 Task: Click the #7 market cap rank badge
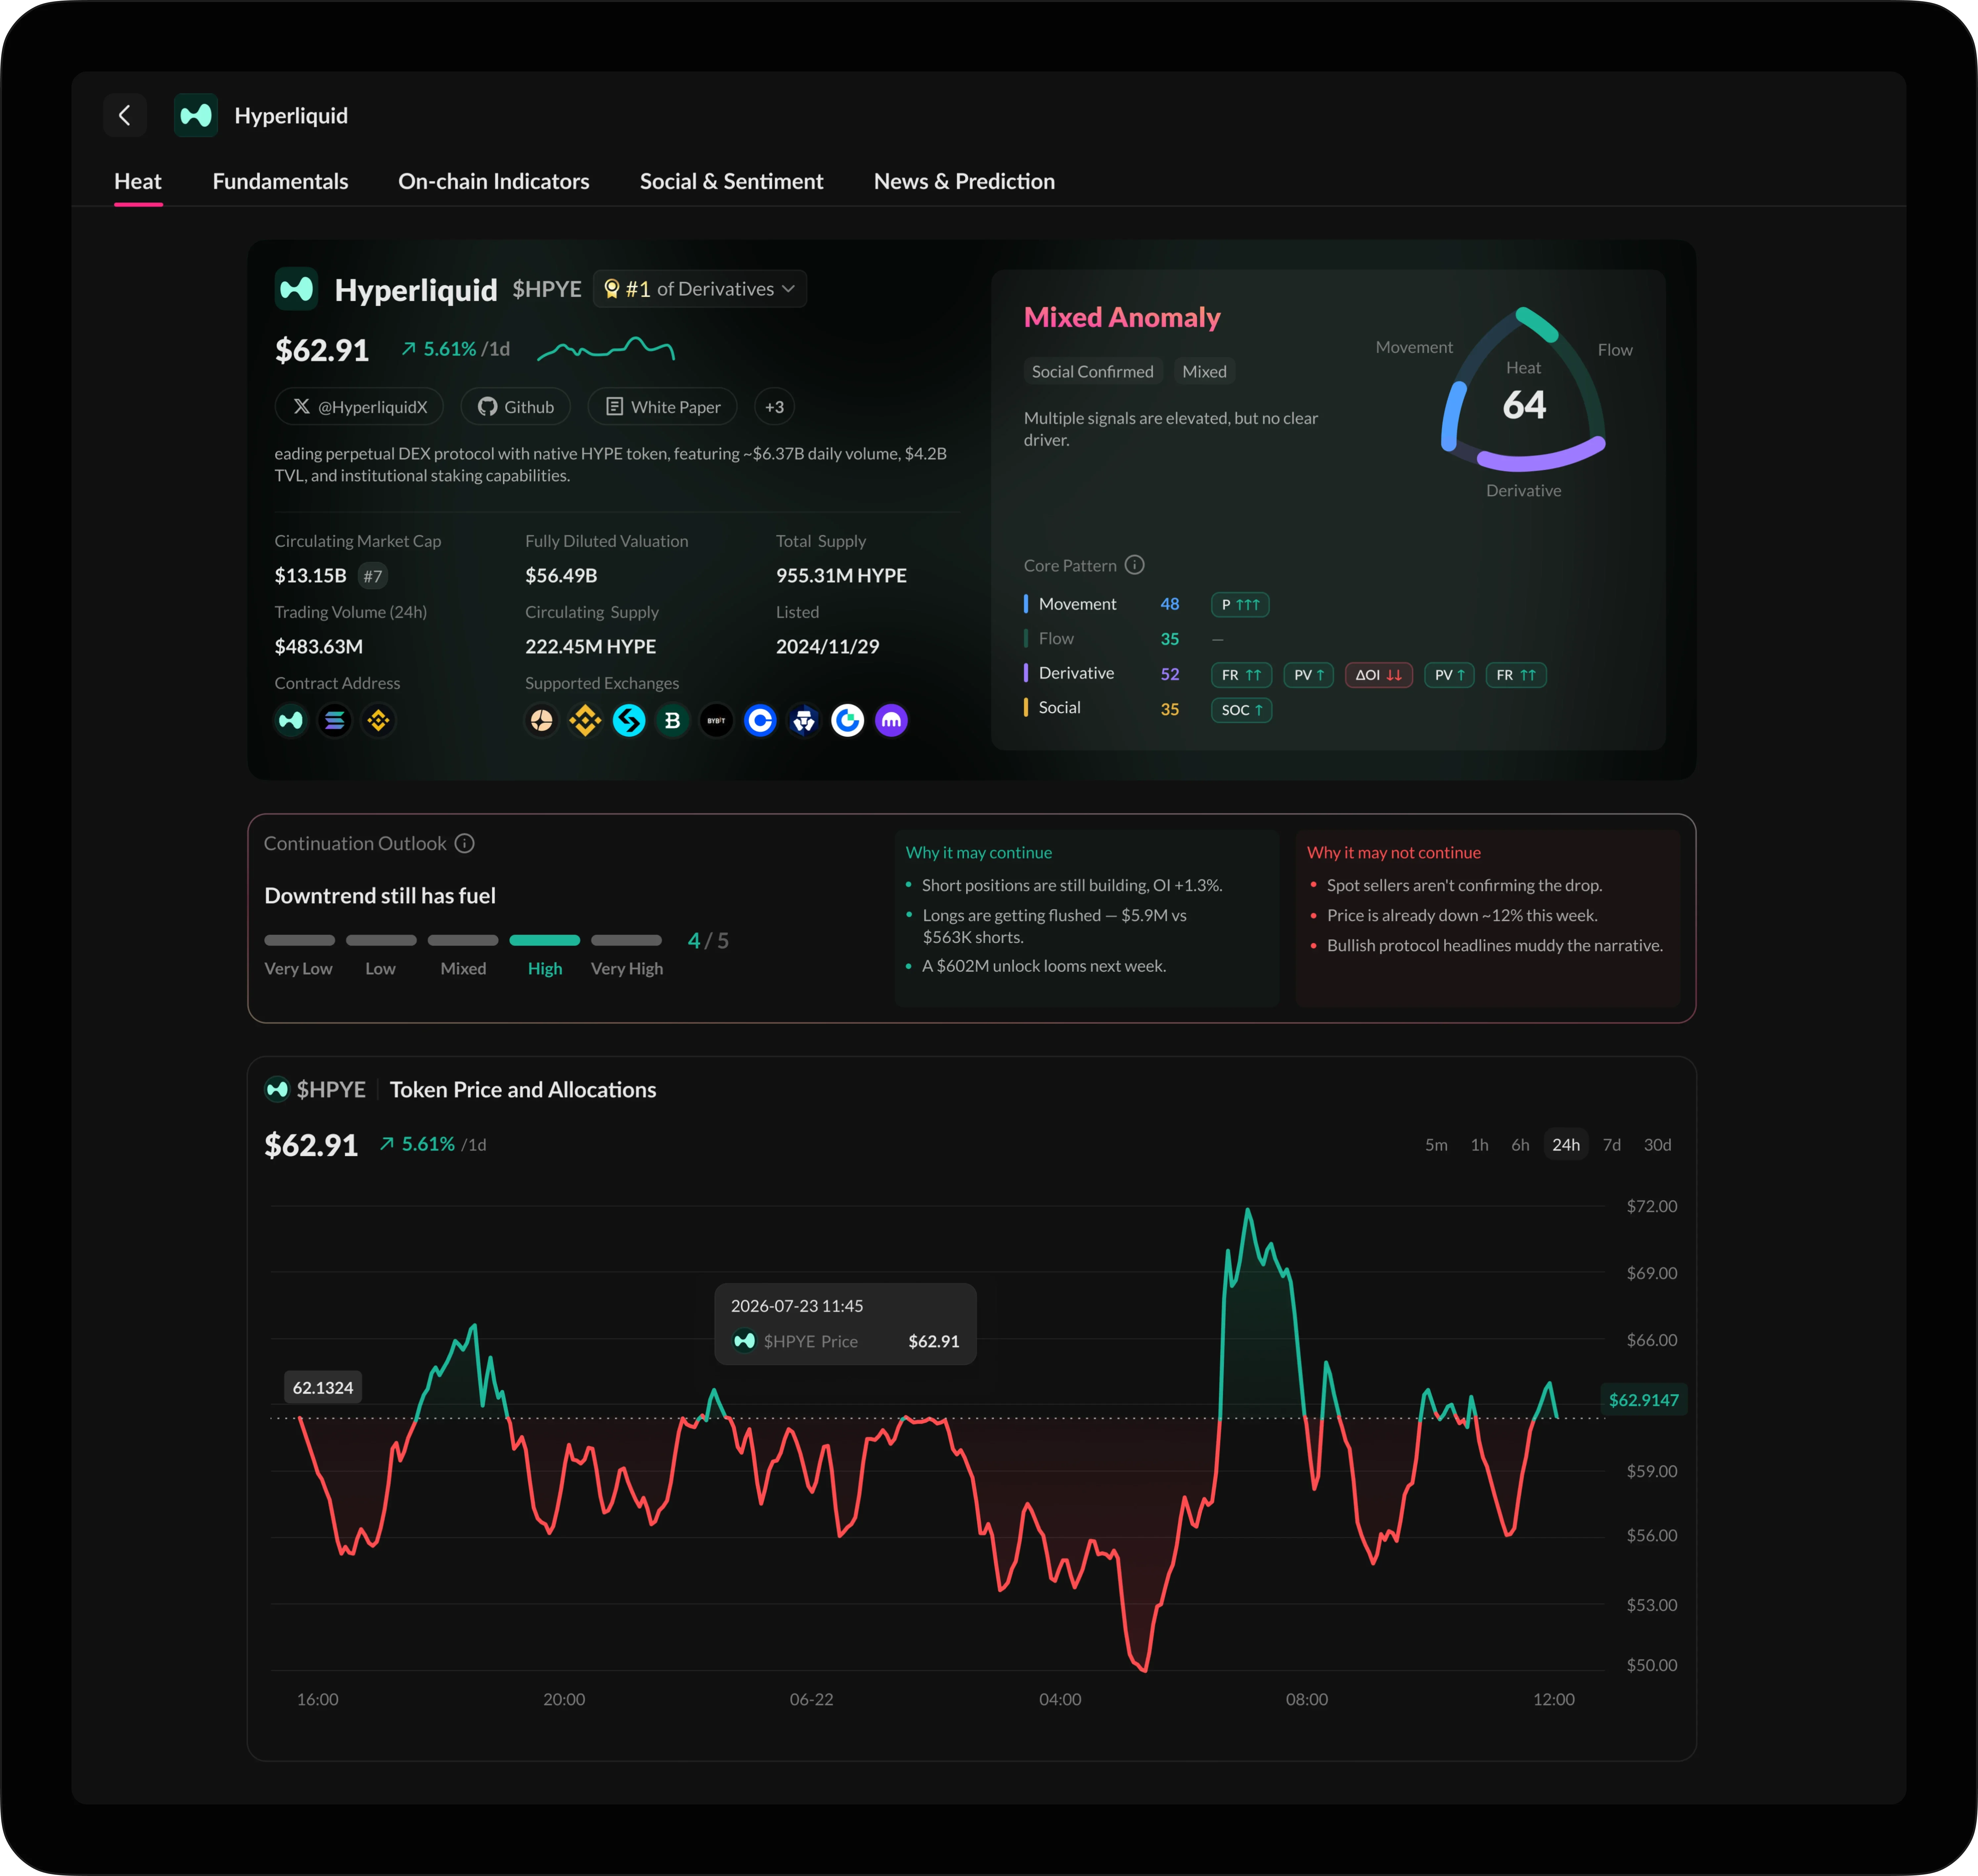point(373,576)
